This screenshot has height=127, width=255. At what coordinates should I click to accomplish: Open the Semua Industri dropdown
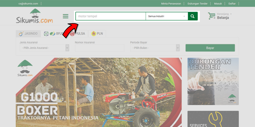tap(167, 16)
